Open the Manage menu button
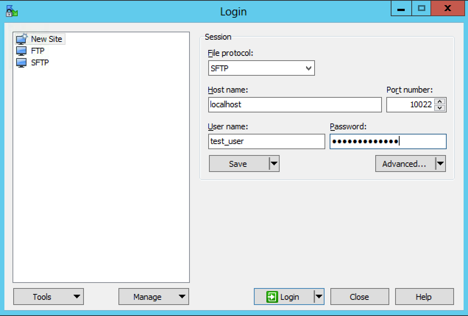468x316 pixels. (x=153, y=297)
